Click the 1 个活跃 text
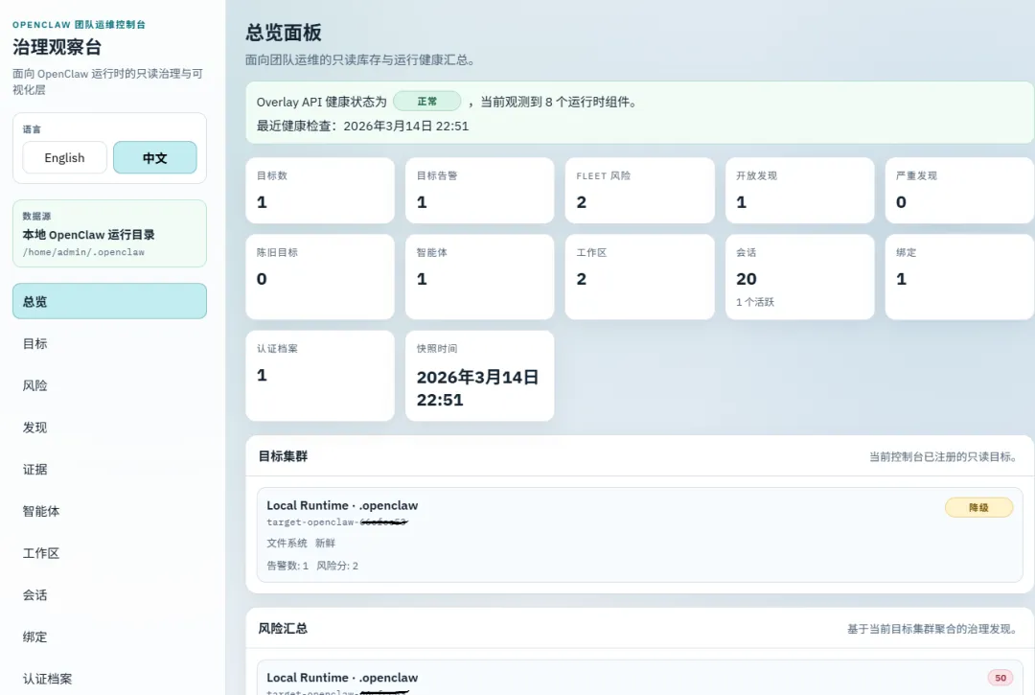 point(755,302)
